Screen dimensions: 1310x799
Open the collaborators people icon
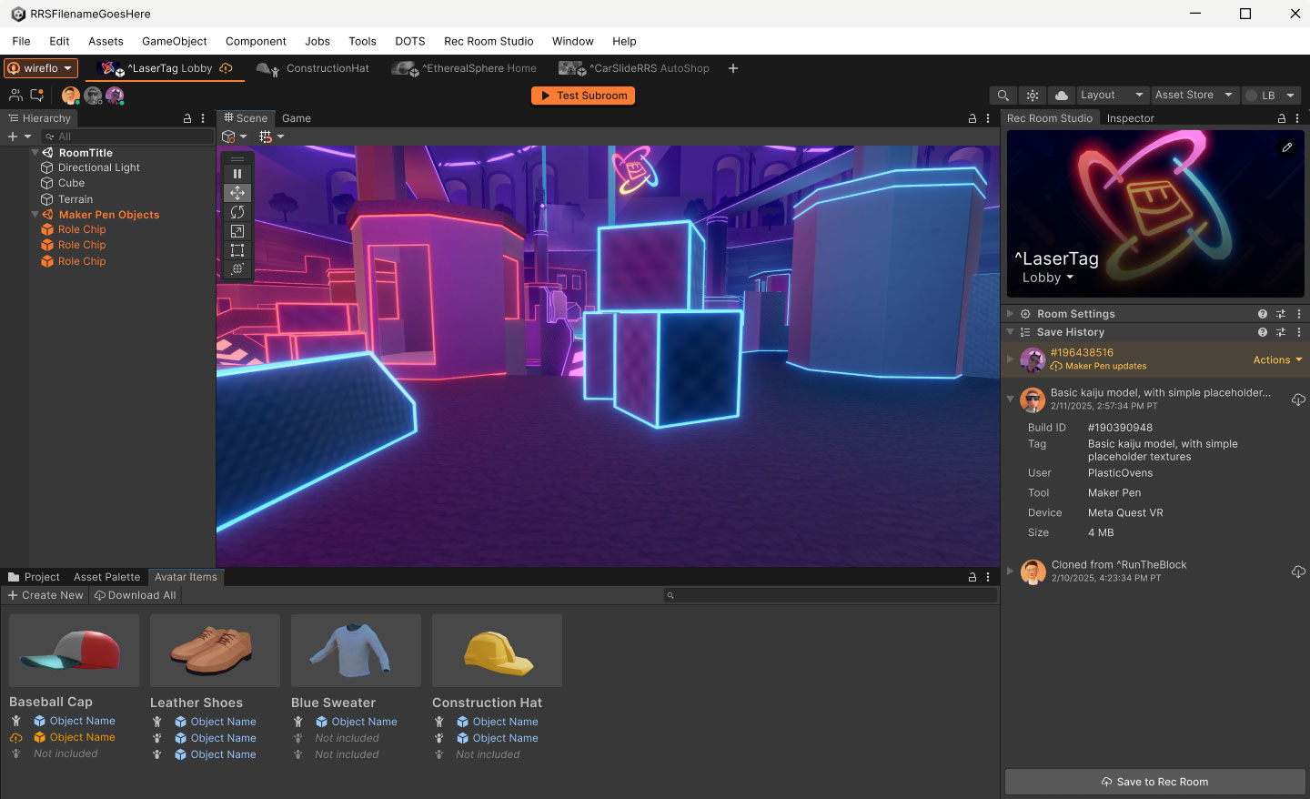tap(15, 95)
